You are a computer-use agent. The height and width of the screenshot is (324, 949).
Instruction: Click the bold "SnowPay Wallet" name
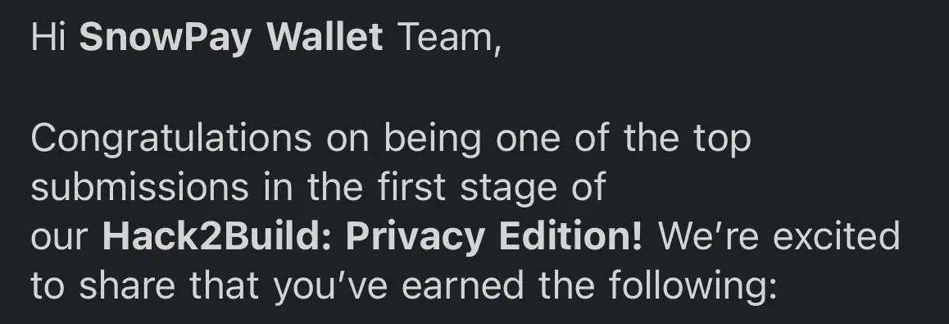click(x=231, y=38)
